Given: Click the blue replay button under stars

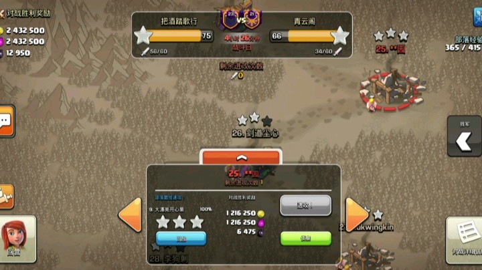Looking at the screenshot, I should click(181, 239).
